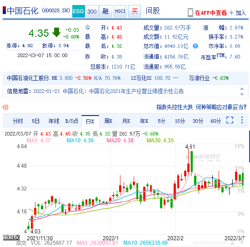Open headline 指数失控性大跌 何种策略应对最妥当
Image resolution: width=250 pixels, height=247 pixels.
[201, 107]
